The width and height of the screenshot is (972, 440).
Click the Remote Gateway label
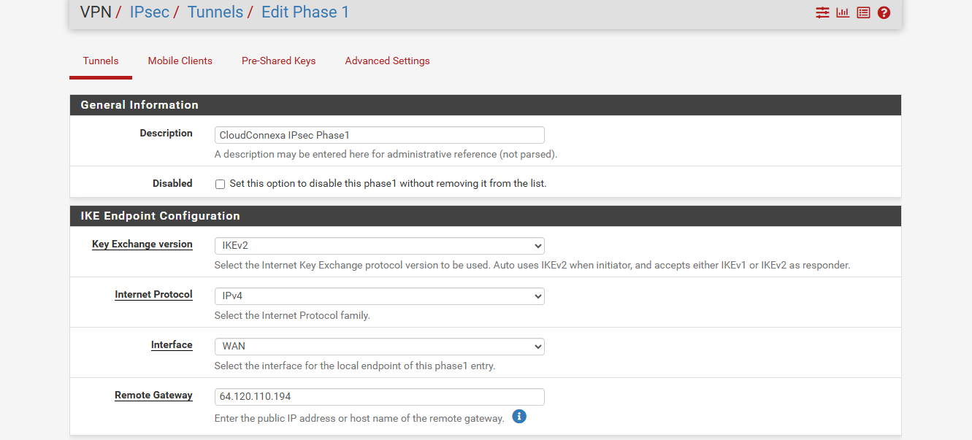pos(153,395)
